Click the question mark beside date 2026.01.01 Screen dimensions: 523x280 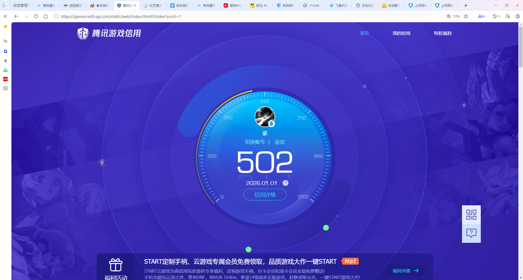click(x=285, y=183)
